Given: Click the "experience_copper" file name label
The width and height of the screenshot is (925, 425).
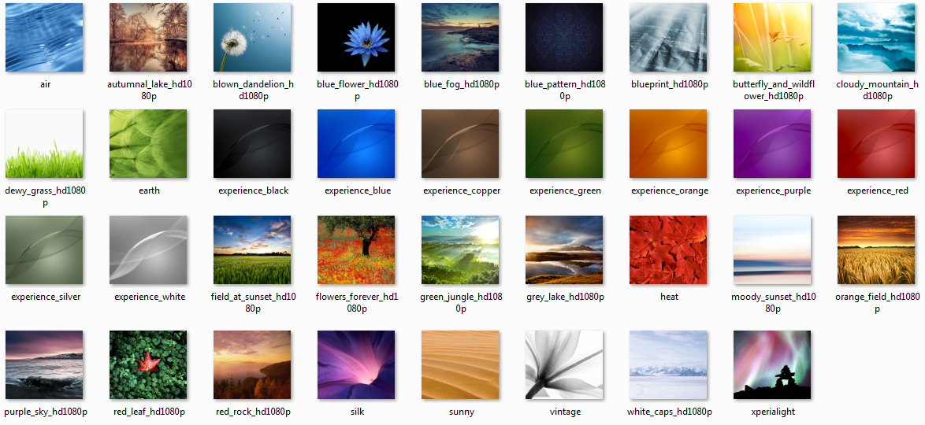Looking at the screenshot, I should tap(462, 190).
